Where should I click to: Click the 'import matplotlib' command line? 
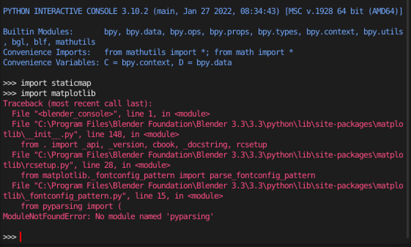(49, 93)
